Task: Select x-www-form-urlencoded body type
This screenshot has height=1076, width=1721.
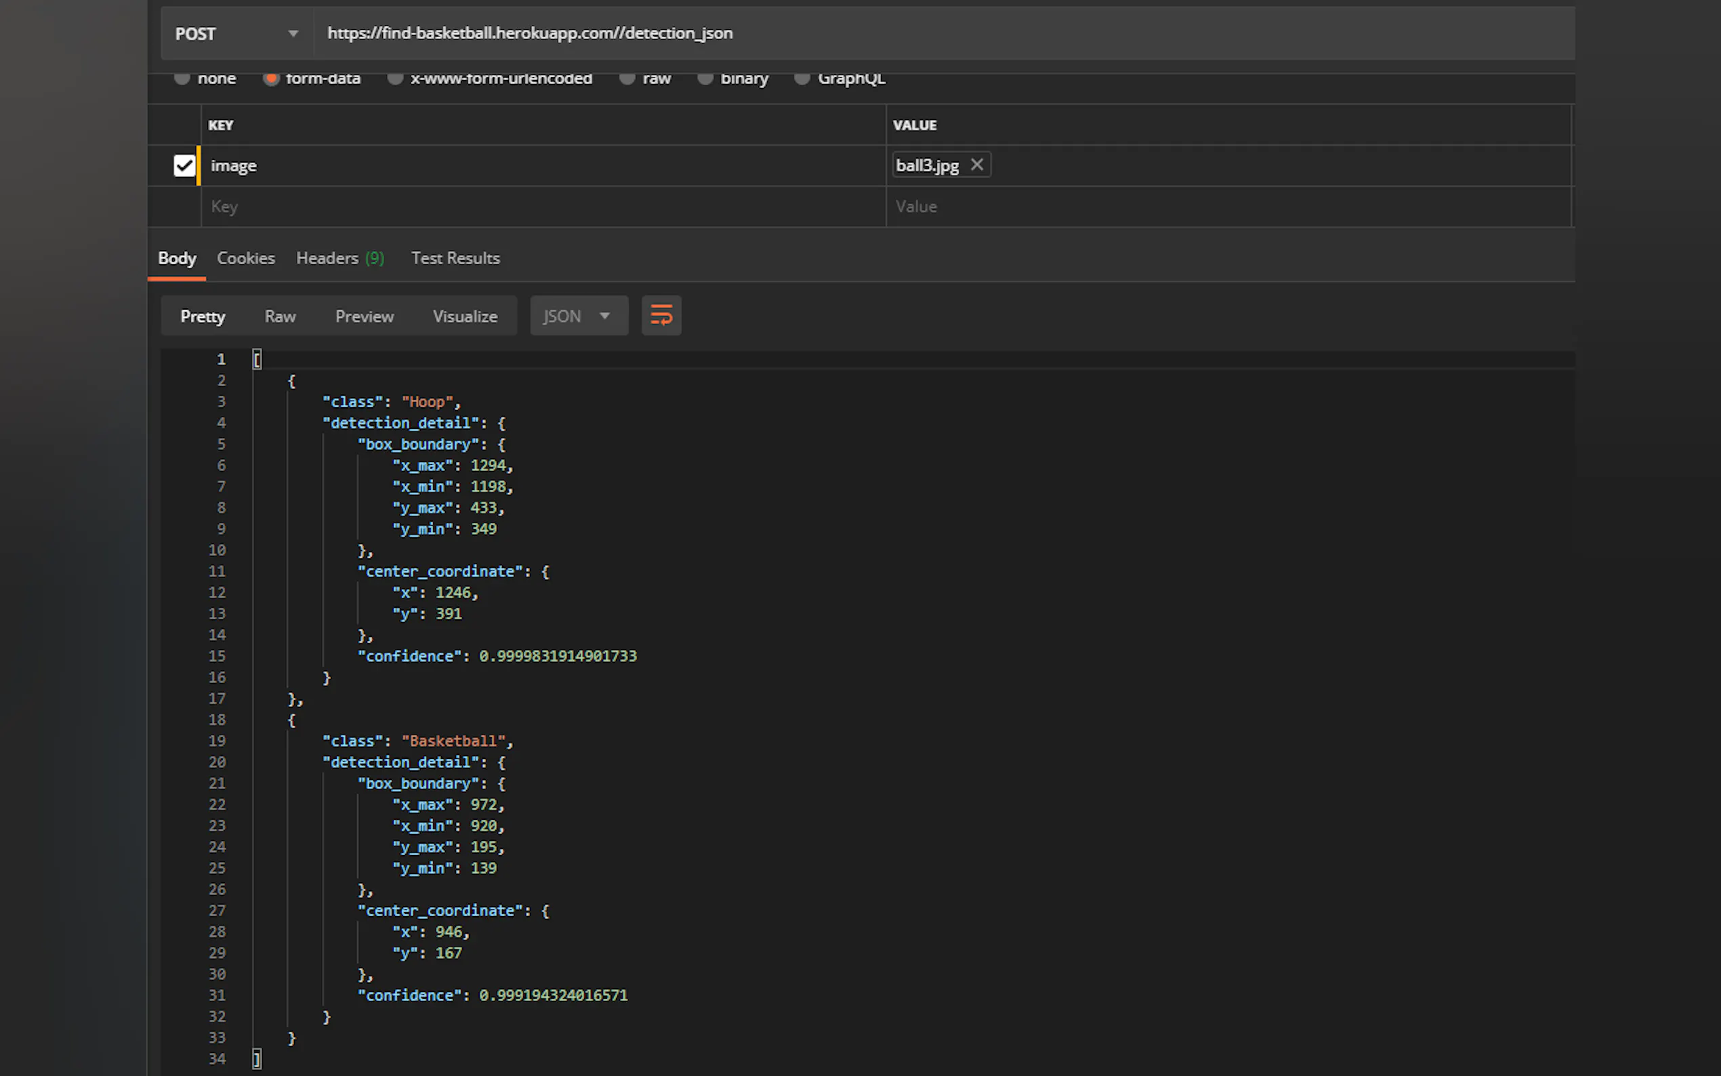Action: (396, 79)
